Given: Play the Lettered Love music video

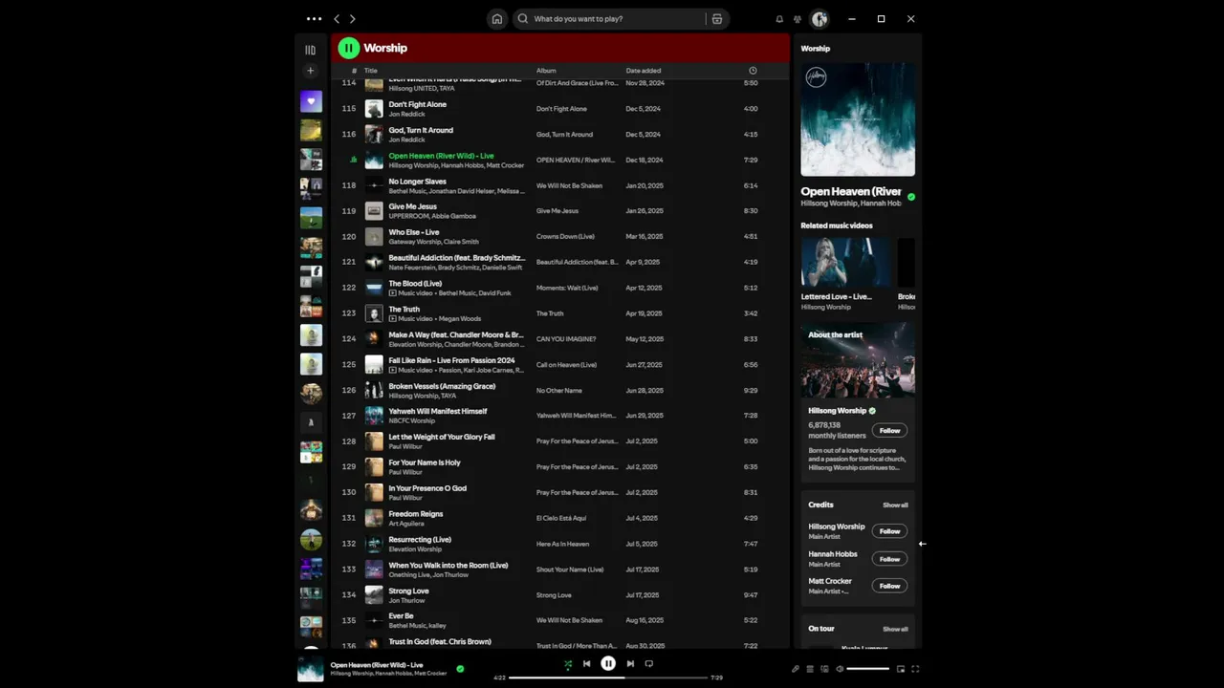Looking at the screenshot, I should [x=845, y=263].
